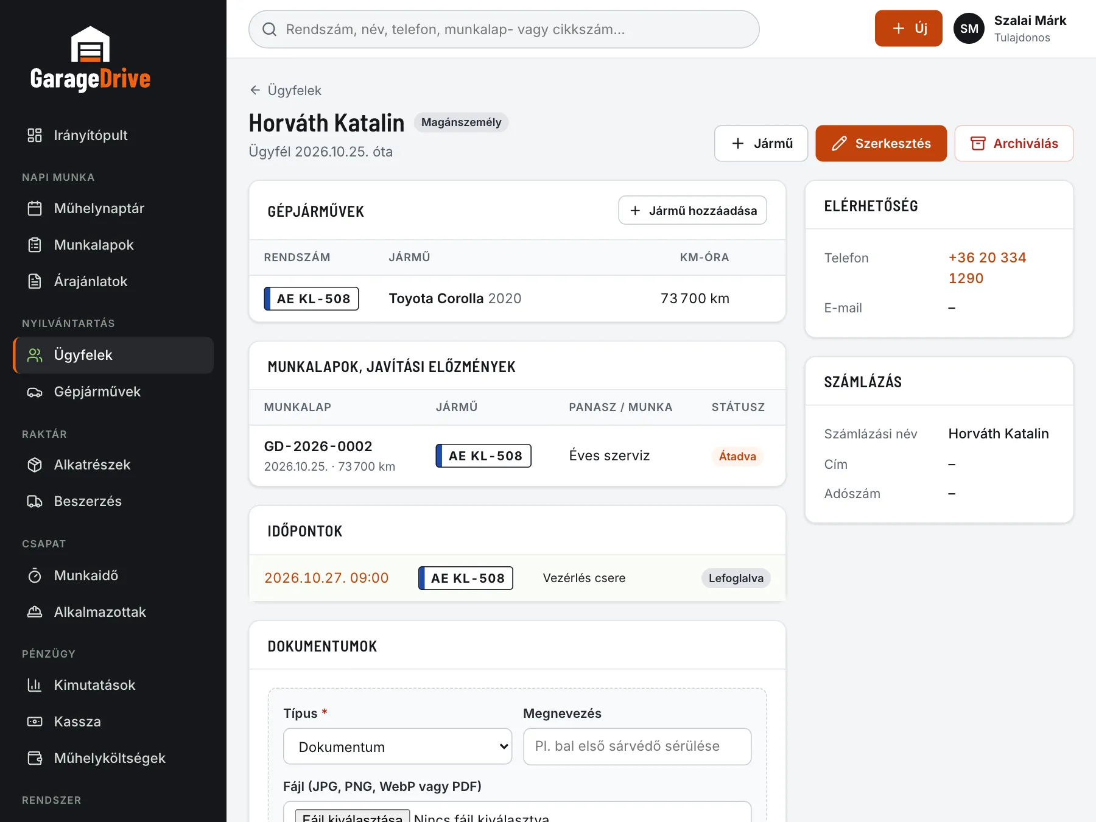
Task: Select Alkatrészek sidebar entry
Action: pyautogui.click(x=113, y=465)
